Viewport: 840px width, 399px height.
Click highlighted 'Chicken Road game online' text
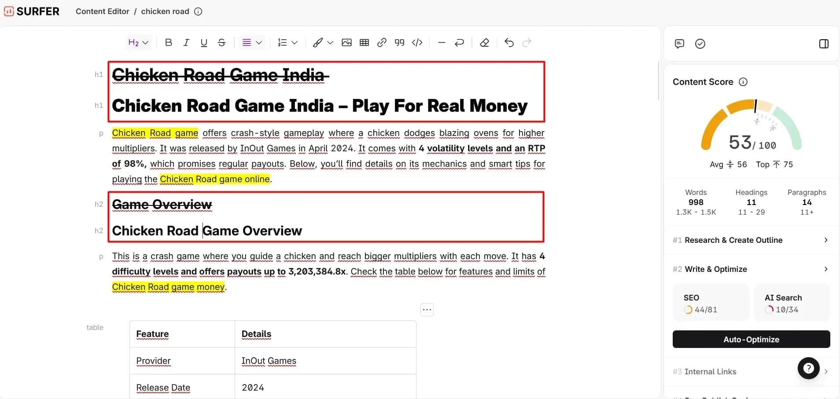215,179
